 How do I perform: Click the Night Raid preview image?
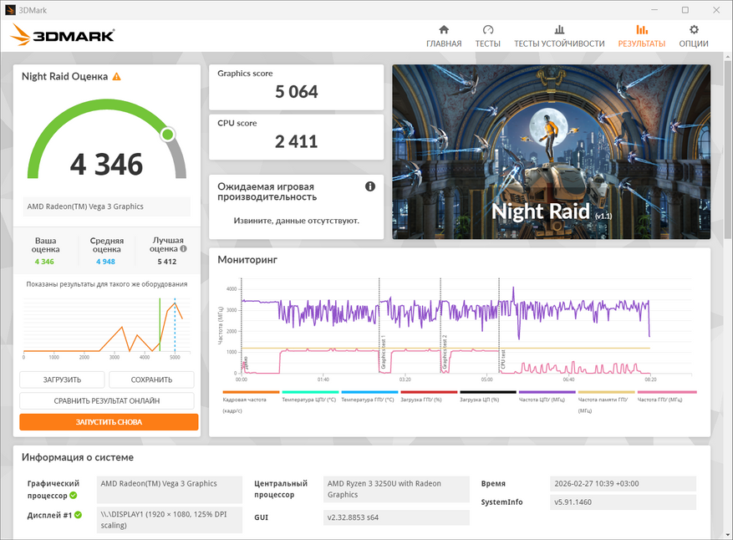[551, 152]
